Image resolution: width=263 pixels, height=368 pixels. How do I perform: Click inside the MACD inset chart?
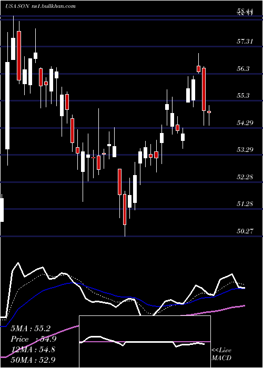pos(145,342)
